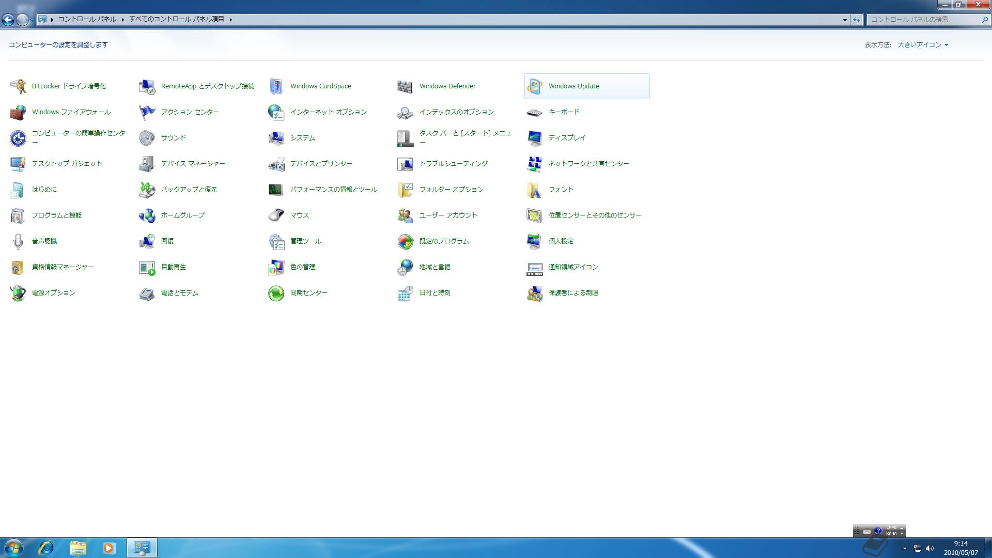Click the インデックスのオプション icon
The height and width of the screenshot is (558, 992).
pyautogui.click(x=406, y=112)
